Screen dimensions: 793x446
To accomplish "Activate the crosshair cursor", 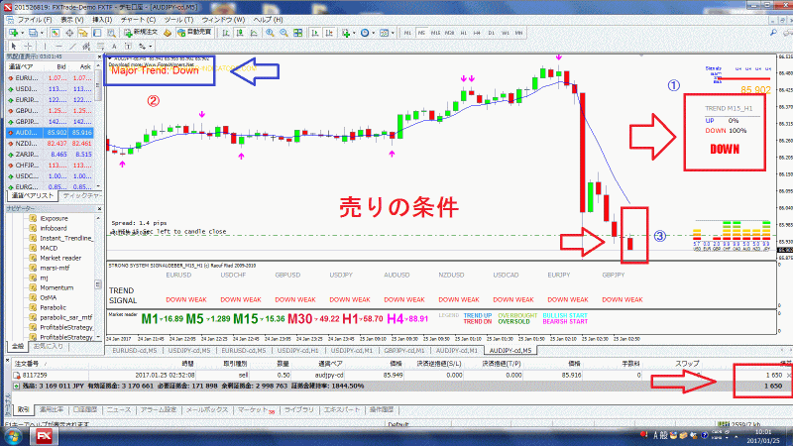I will click(29, 46).
